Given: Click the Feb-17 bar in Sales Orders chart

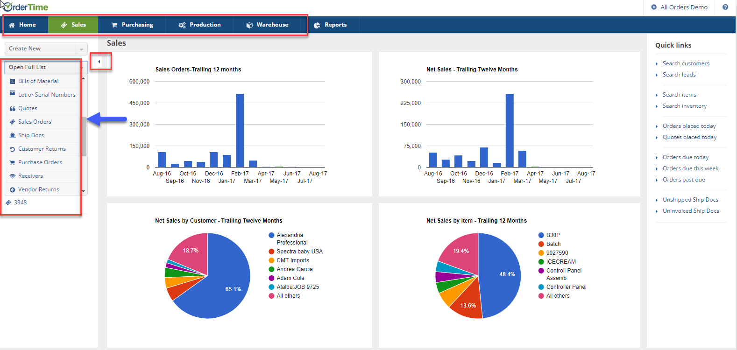Looking at the screenshot, I should 240,131.
